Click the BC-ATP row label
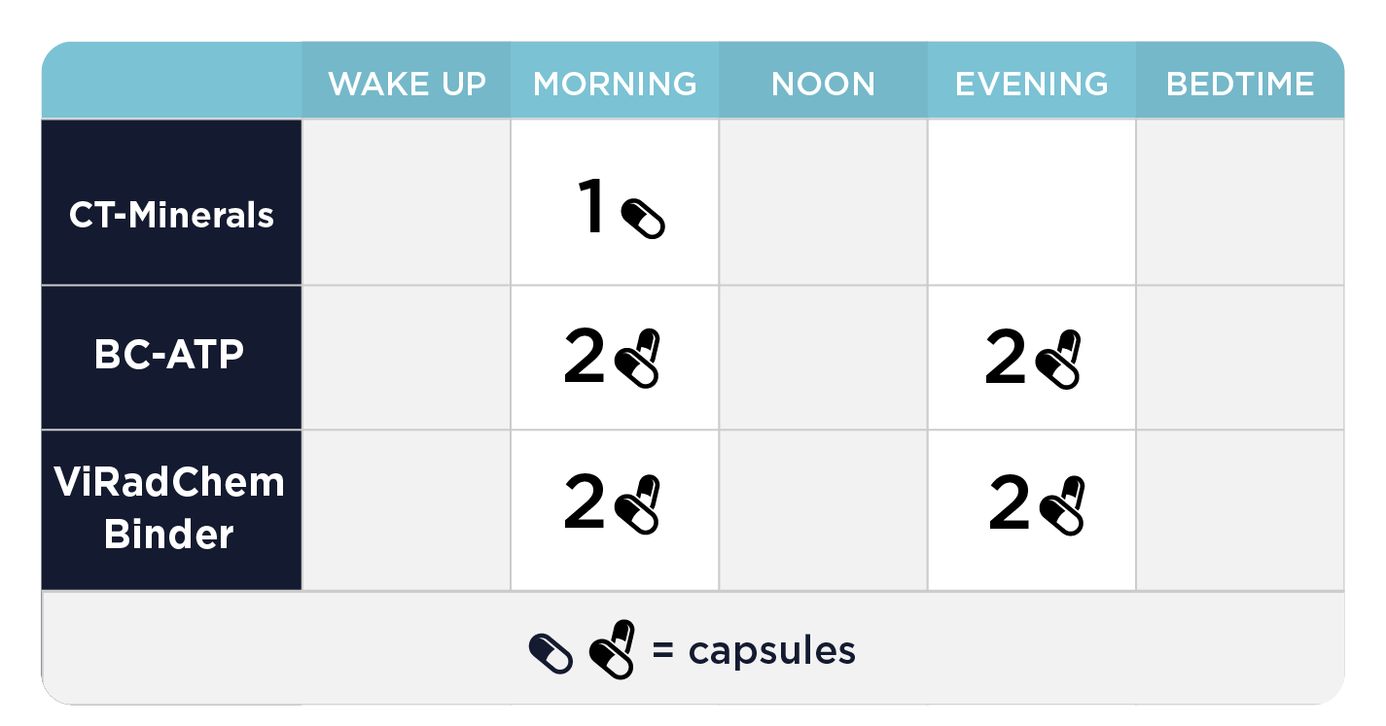 coord(169,356)
